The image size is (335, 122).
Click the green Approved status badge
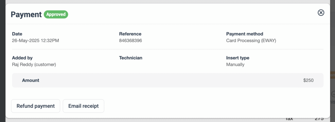coord(56,14)
